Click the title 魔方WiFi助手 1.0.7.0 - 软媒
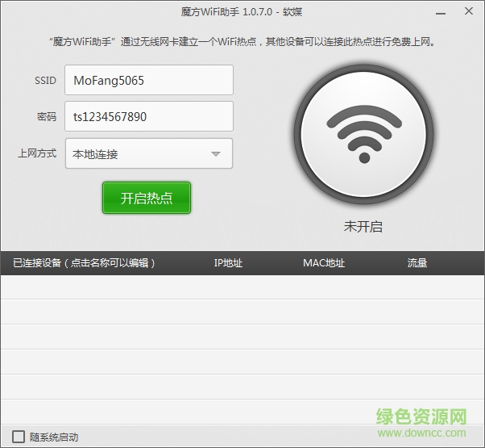 click(242, 12)
